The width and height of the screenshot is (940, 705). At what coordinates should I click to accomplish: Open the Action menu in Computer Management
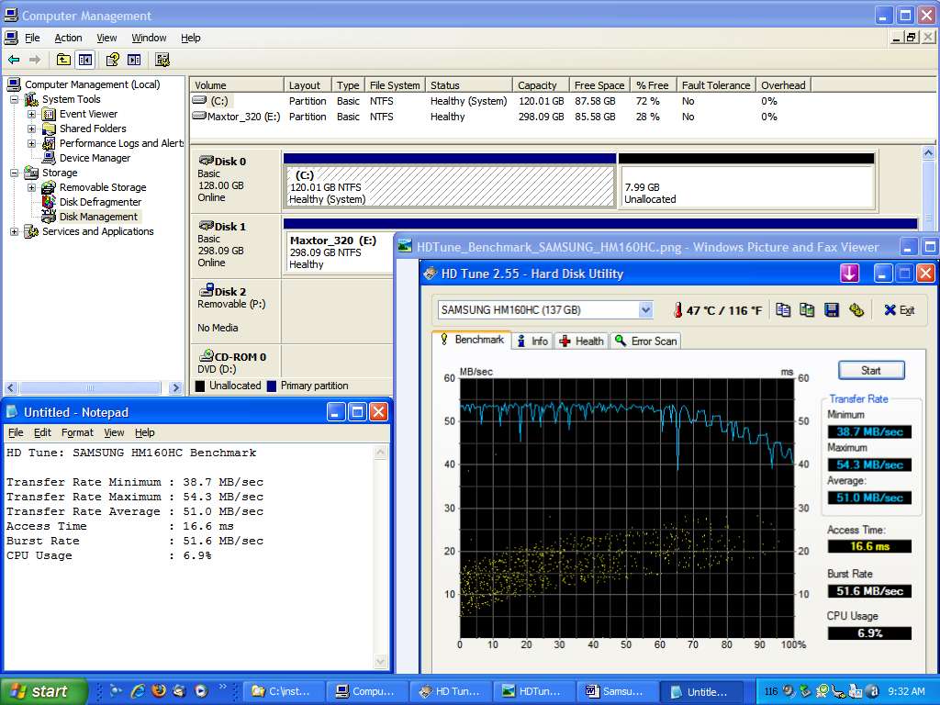(68, 38)
